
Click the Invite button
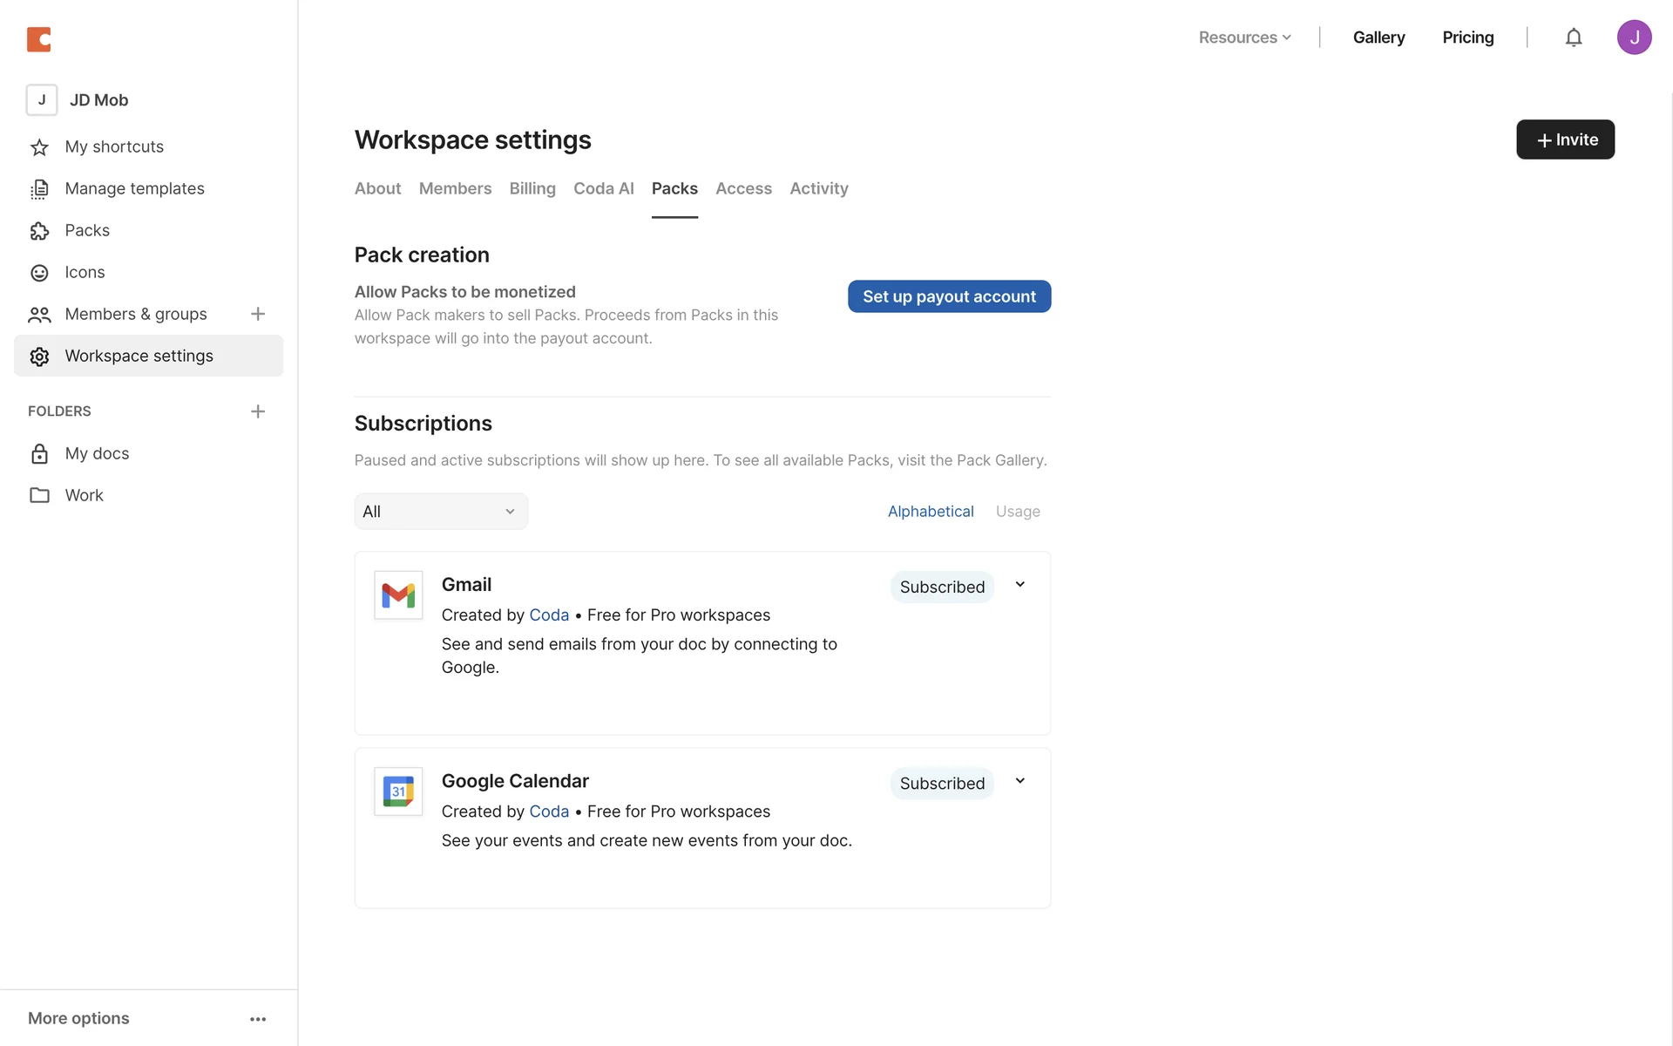1565,139
